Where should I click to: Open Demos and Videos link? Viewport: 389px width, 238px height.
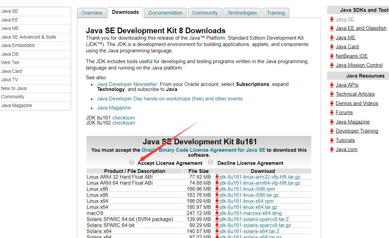coord(357,103)
